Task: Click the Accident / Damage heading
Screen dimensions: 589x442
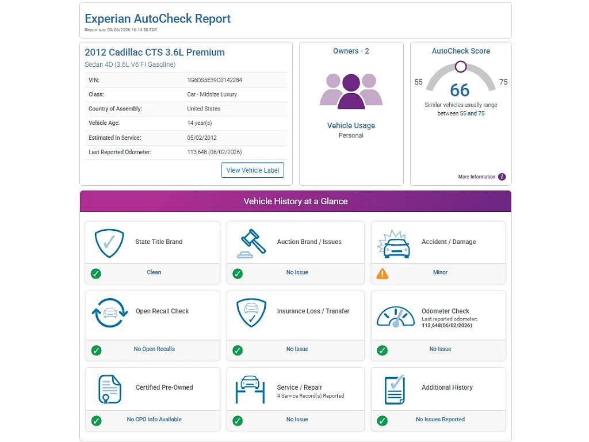Action: (449, 242)
